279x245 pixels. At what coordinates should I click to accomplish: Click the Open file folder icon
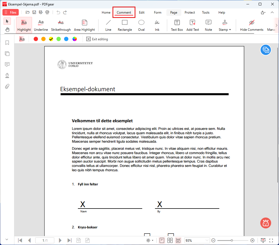tap(27, 12)
